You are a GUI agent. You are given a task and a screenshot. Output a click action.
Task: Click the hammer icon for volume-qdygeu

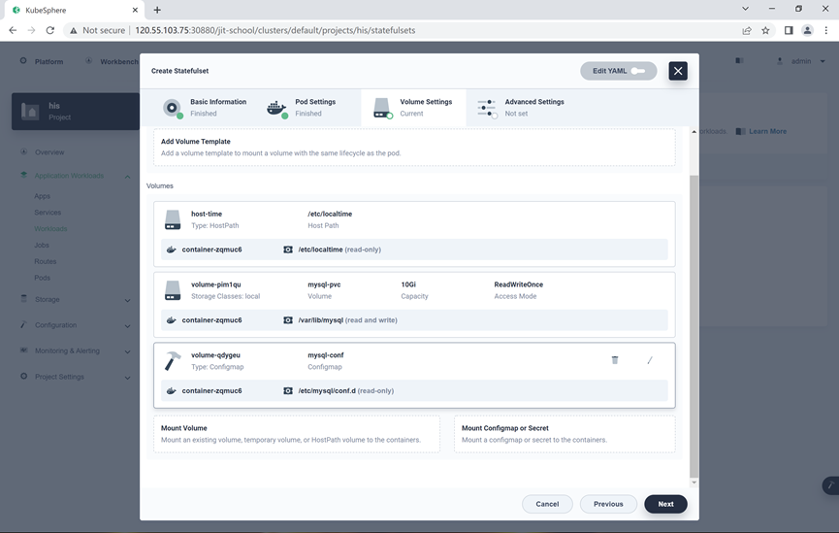pos(173,360)
